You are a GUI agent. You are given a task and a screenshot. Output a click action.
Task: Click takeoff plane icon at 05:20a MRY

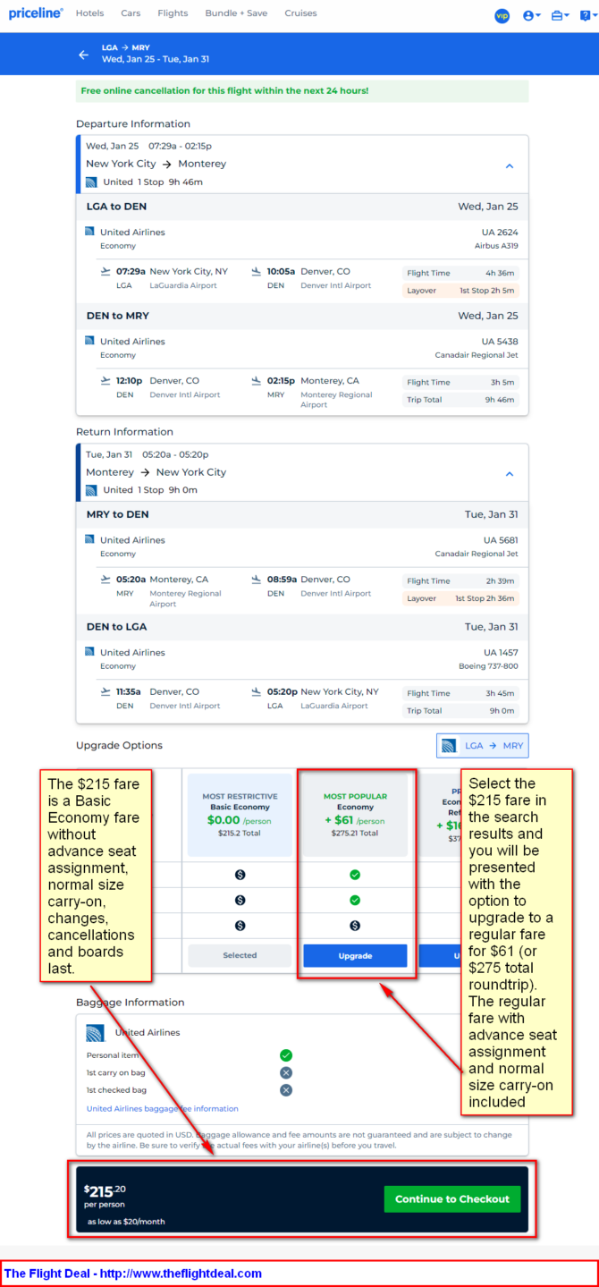[x=106, y=579]
